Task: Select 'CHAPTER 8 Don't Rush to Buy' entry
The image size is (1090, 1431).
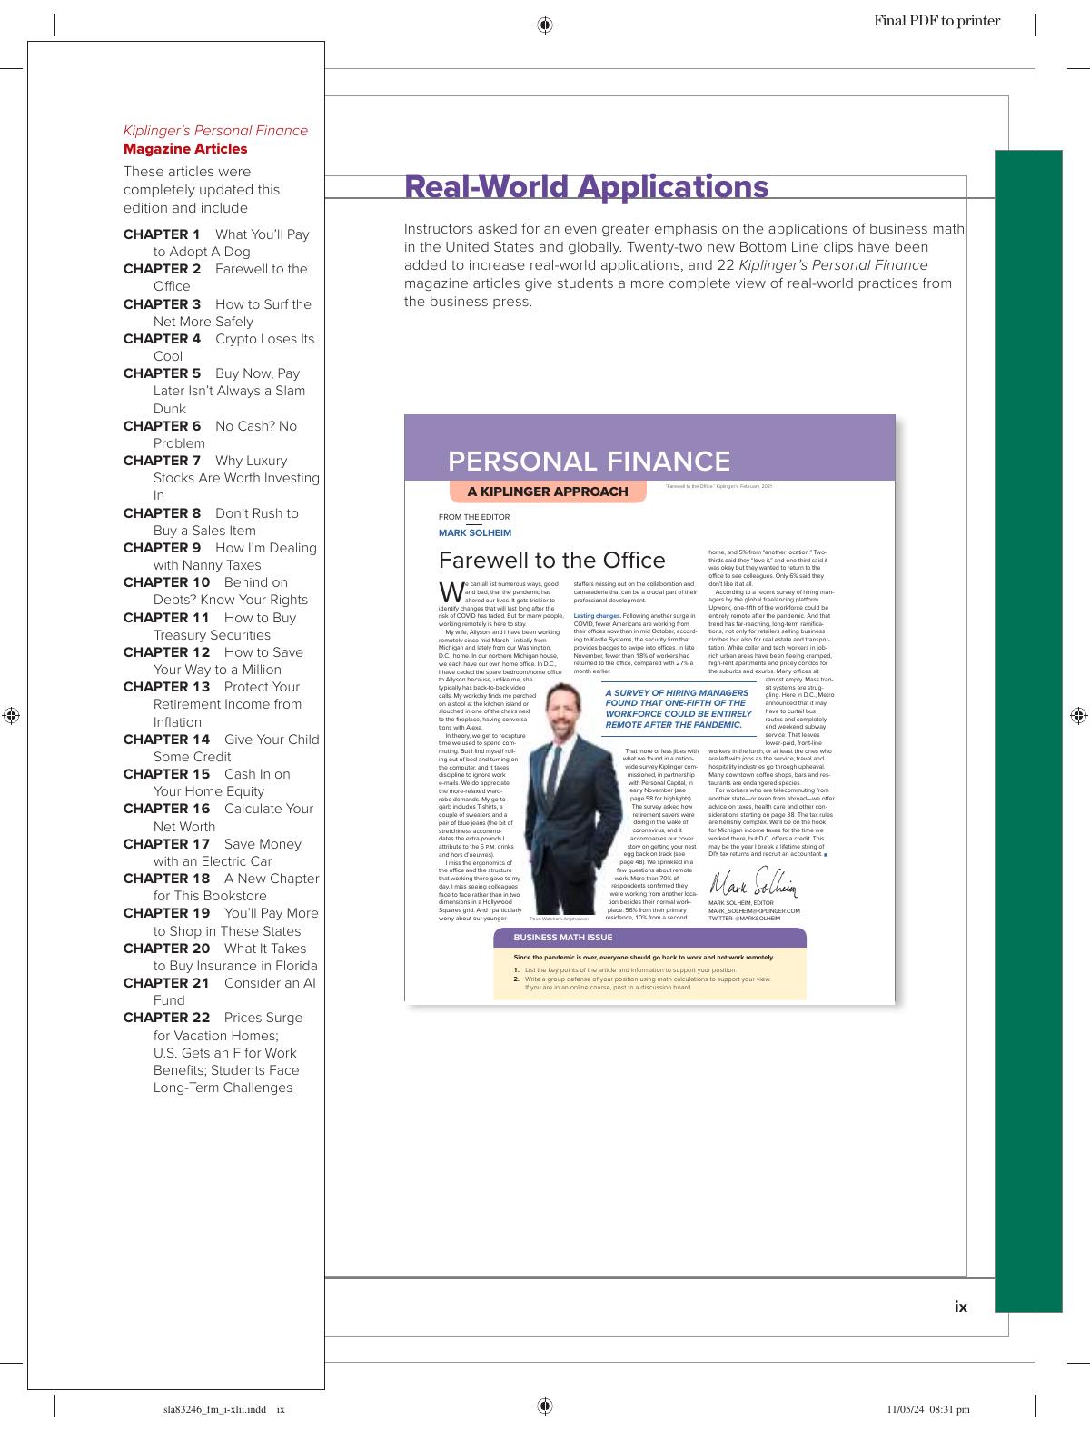Action: click(211, 522)
